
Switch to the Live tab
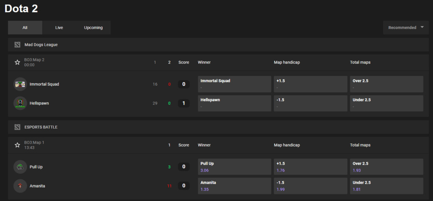pos(59,28)
